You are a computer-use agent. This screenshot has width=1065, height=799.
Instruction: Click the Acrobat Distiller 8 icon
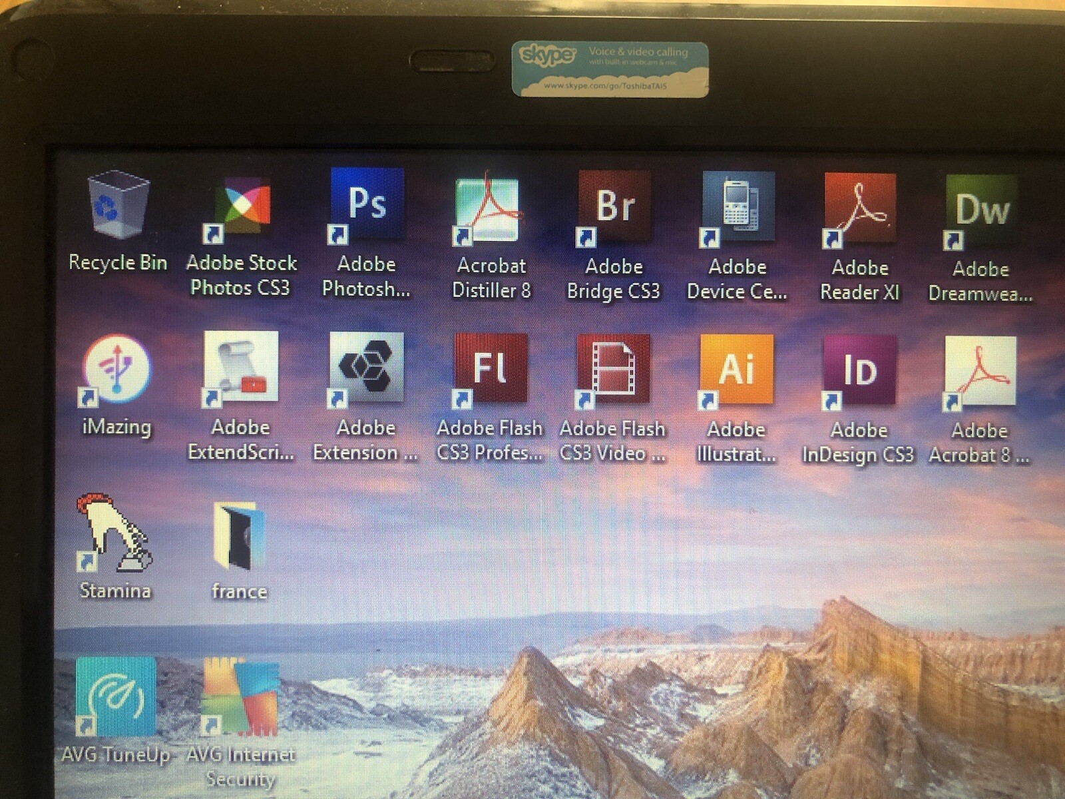point(488,208)
